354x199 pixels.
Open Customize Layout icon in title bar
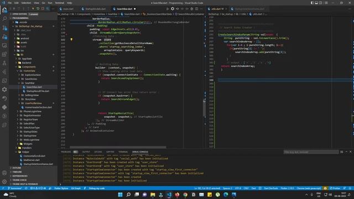[x=326, y=3]
